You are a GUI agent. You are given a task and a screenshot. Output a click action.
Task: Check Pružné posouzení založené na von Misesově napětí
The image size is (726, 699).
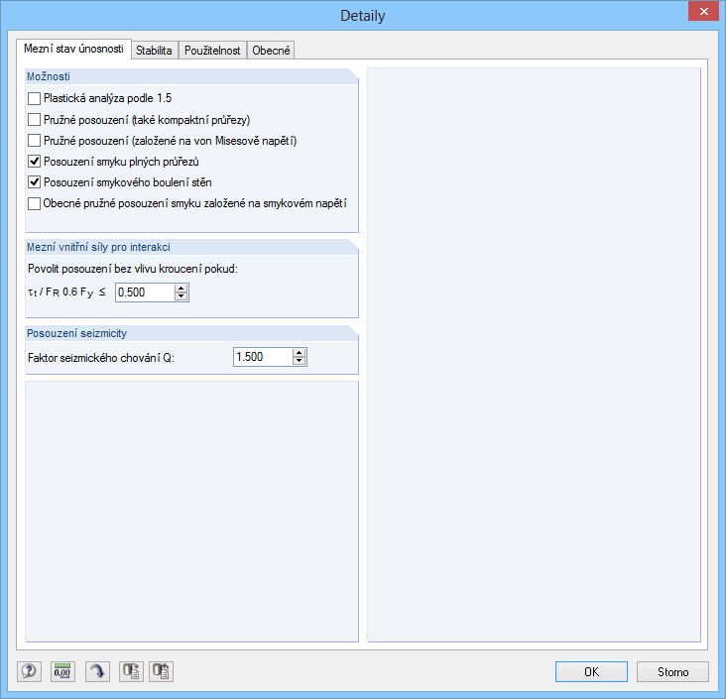click(35, 140)
